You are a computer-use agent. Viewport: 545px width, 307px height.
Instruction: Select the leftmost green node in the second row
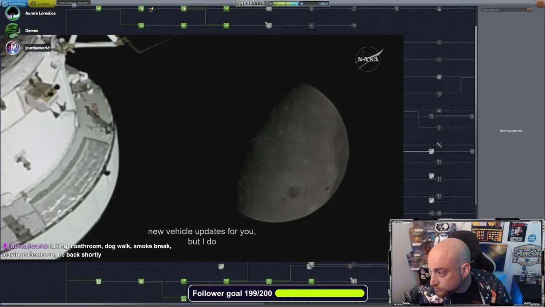click(141, 26)
